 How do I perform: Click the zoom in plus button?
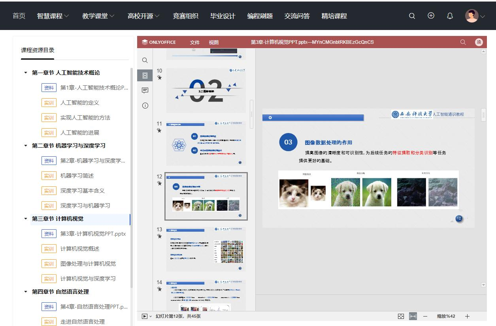pos(467,316)
